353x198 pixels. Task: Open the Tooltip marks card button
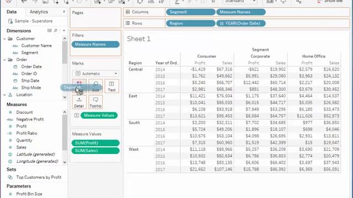pos(95,102)
